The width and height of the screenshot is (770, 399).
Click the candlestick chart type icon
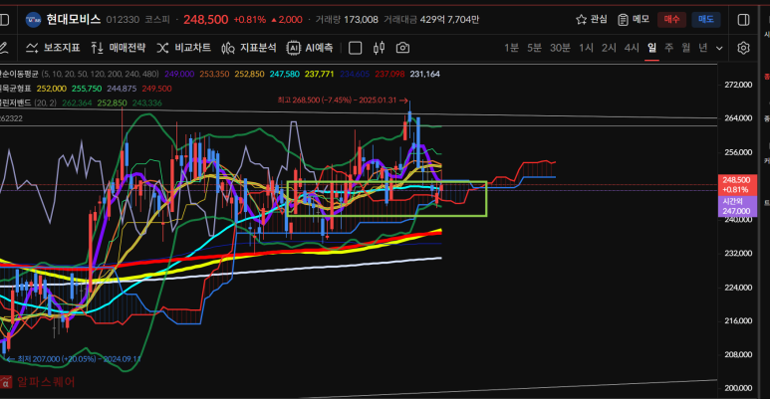coord(379,48)
